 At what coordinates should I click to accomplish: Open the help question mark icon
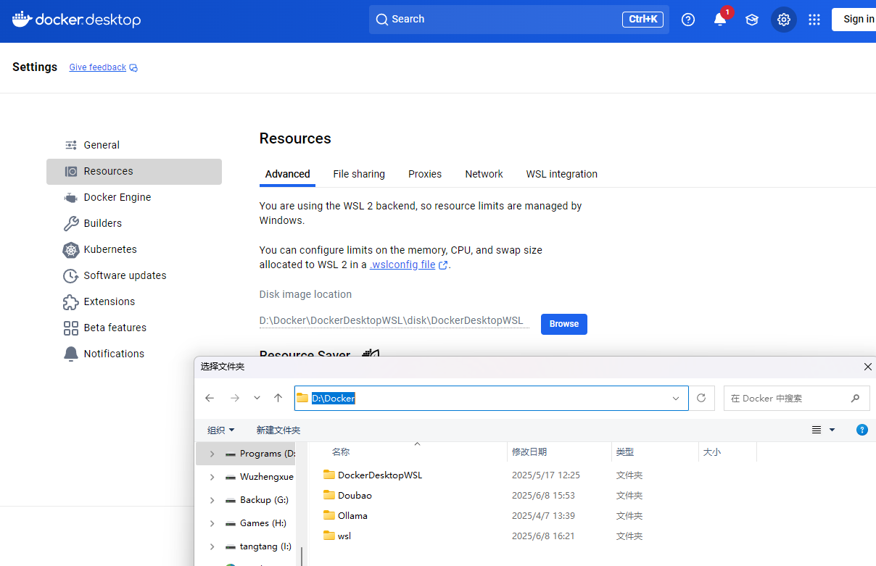[x=688, y=20]
